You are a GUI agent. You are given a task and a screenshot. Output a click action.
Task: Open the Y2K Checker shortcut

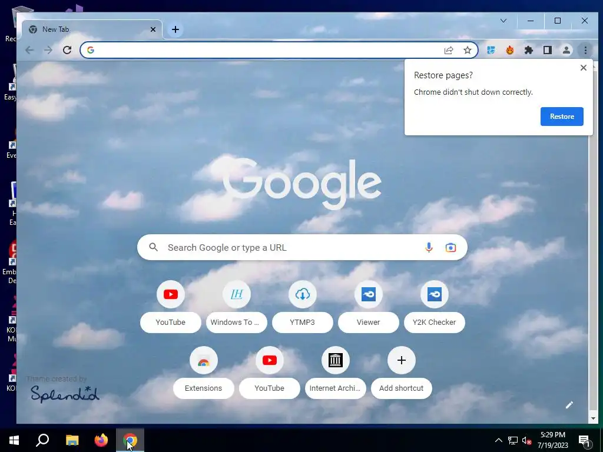coord(435,308)
